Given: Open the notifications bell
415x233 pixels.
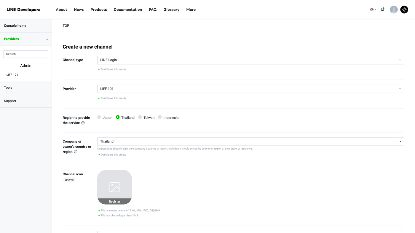Looking at the screenshot, I should click(382, 9).
